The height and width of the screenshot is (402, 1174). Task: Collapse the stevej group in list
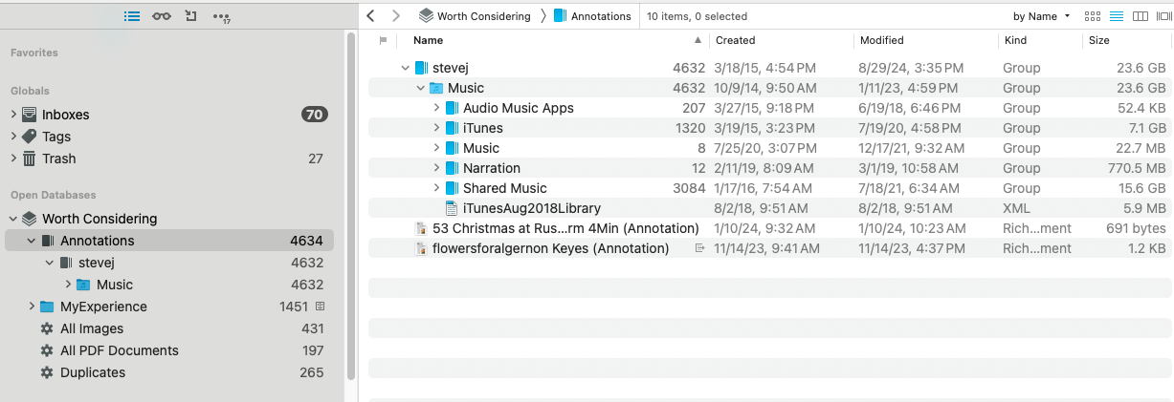click(406, 68)
